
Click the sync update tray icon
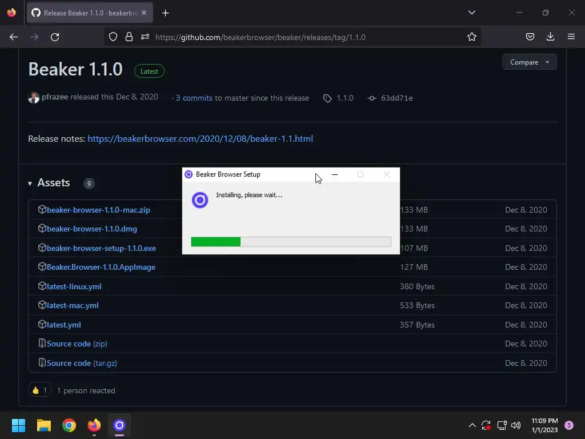tap(486, 425)
